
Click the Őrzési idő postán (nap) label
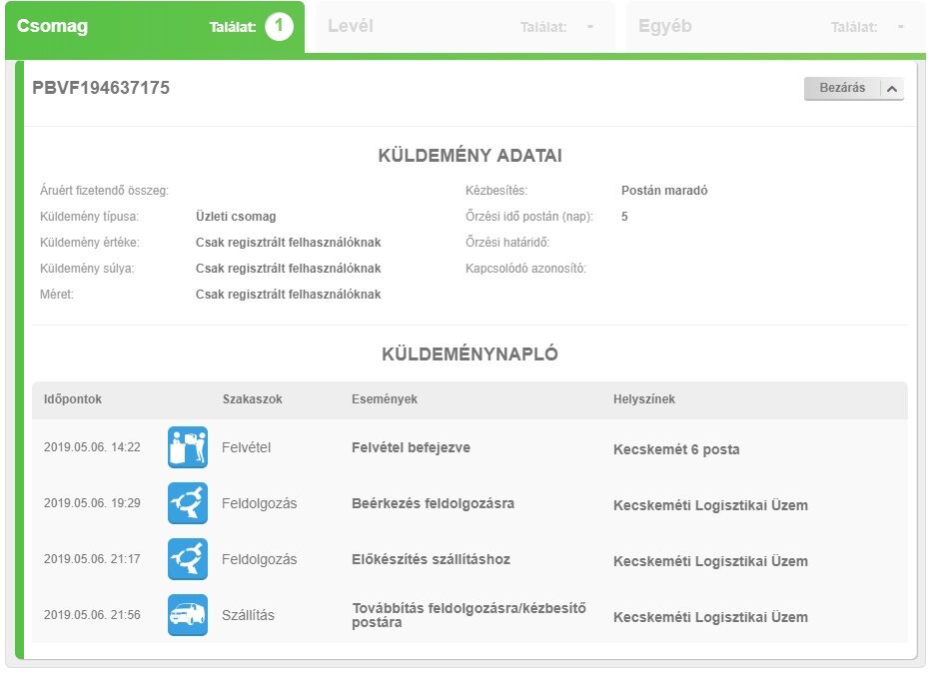pyautogui.click(x=529, y=217)
